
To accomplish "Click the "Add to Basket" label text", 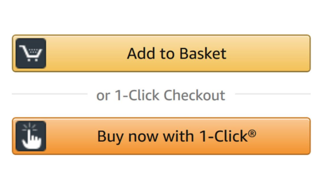I will coord(177,53).
